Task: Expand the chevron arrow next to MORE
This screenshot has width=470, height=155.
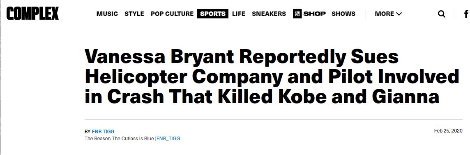Action: [x=399, y=14]
